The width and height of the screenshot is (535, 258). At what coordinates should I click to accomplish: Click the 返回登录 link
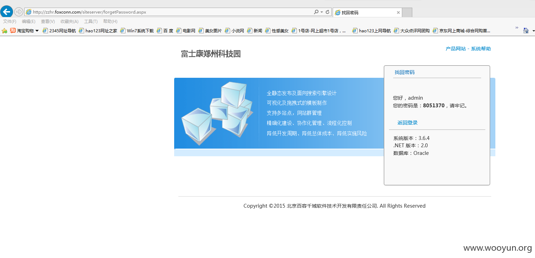(x=407, y=123)
